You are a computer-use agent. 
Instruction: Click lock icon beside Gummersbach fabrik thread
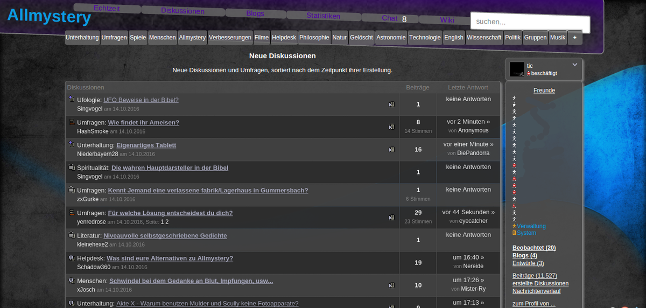pyautogui.click(x=72, y=190)
